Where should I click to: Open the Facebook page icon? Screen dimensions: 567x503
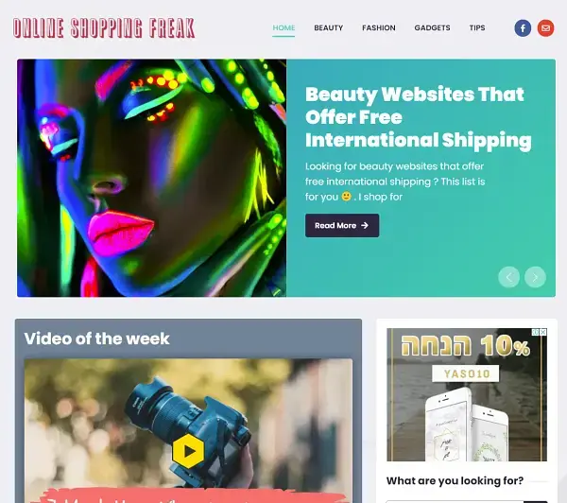[x=523, y=28]
